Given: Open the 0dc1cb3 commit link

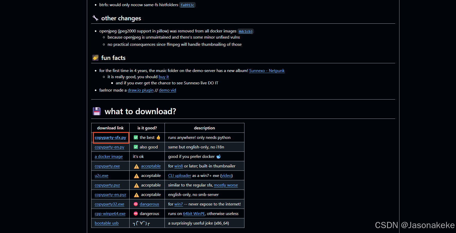Looking at the screenshot, I should (x=245, y=31).
